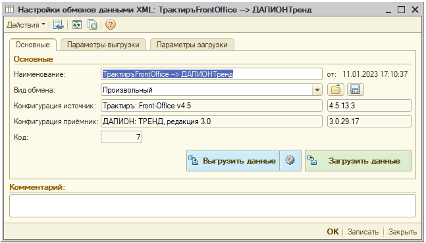Viewport: 426px width, 243px height.
Task: Open the Параметры выгрузки tab
Action: tap(103, 45)
